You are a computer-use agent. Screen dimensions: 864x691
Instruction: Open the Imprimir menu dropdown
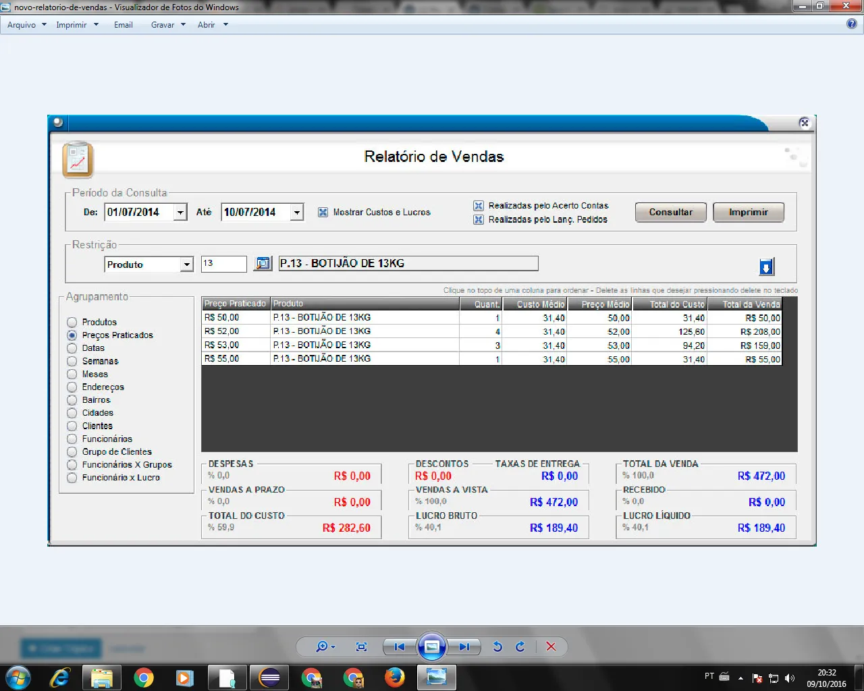click(x=77, y=25)
